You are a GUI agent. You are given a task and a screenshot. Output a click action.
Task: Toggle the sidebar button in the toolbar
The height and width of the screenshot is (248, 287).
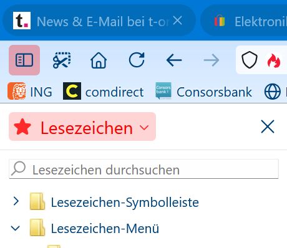24,60
